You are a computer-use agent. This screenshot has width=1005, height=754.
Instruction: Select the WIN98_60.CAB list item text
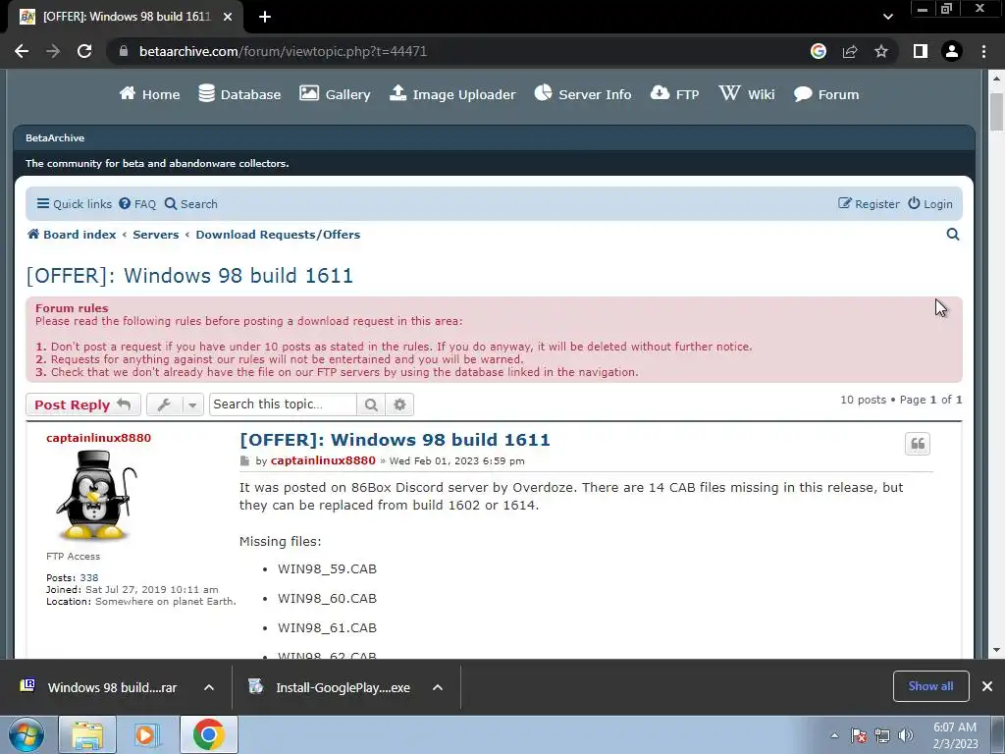pos(327,598)
